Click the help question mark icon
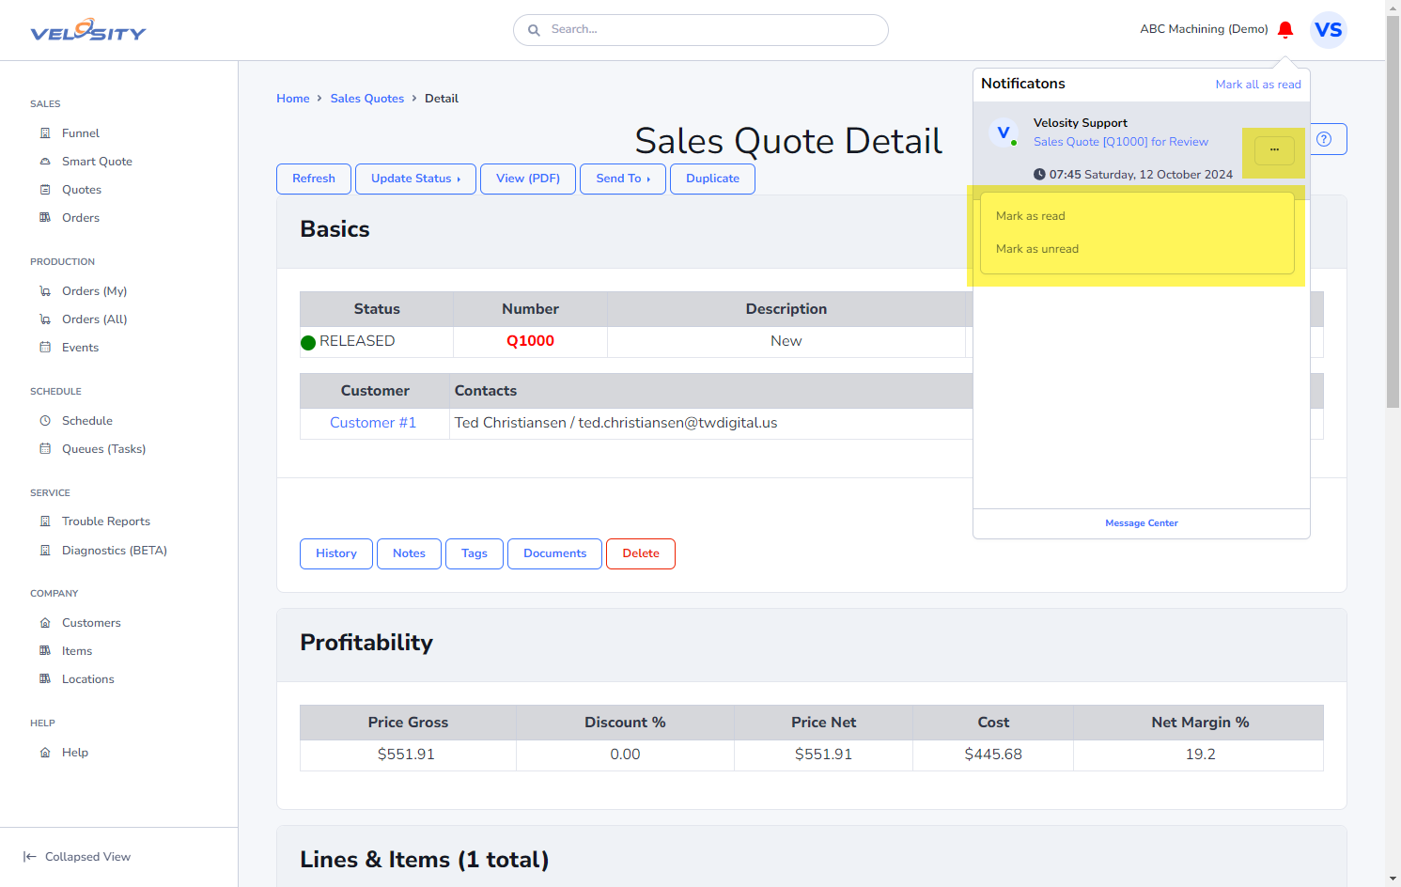 click(x=1324, y=139)
